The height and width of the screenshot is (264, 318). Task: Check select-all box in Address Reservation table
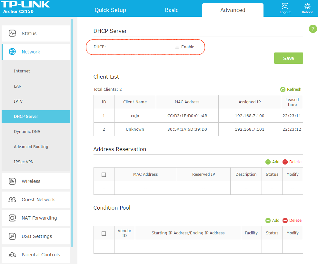(104, 174)
